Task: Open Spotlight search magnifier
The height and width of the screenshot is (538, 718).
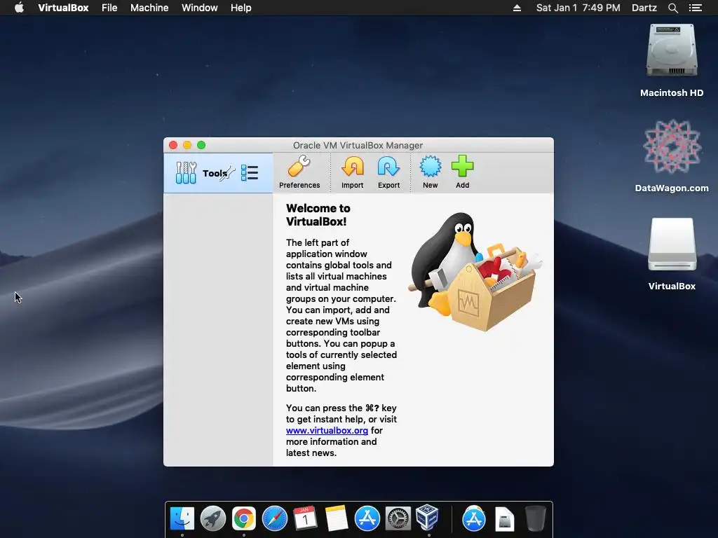Action: pyautogui.click(x=672, y=8)
